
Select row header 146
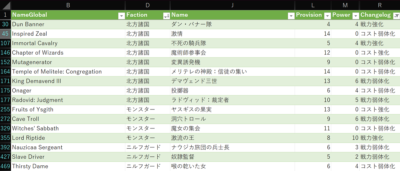tap(5, 53)
